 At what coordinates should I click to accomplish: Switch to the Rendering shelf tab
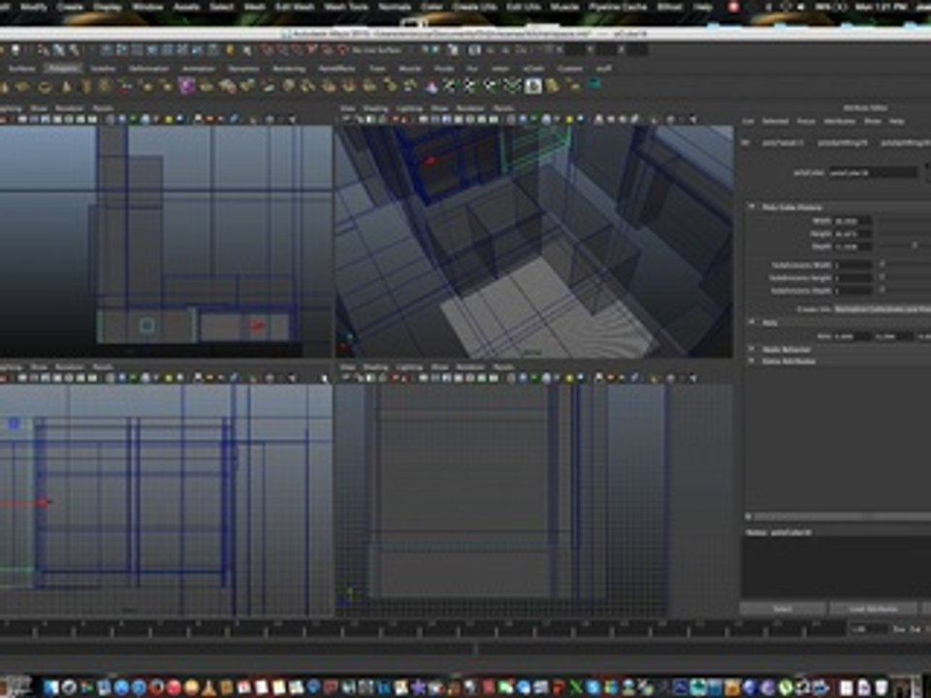(289, 69)
